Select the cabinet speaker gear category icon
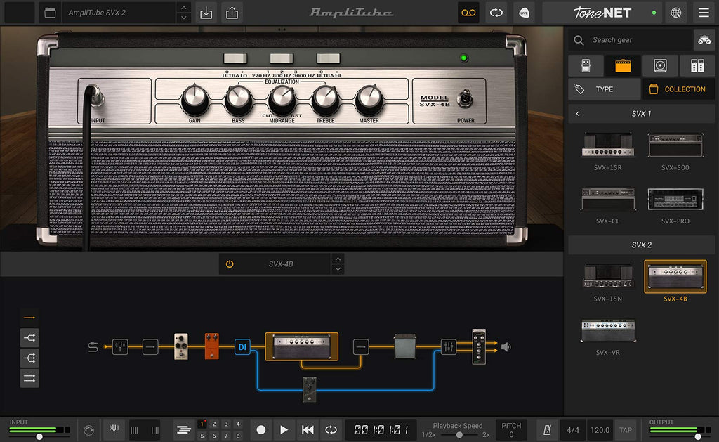The image size is (719, 442). click(660, 65)
